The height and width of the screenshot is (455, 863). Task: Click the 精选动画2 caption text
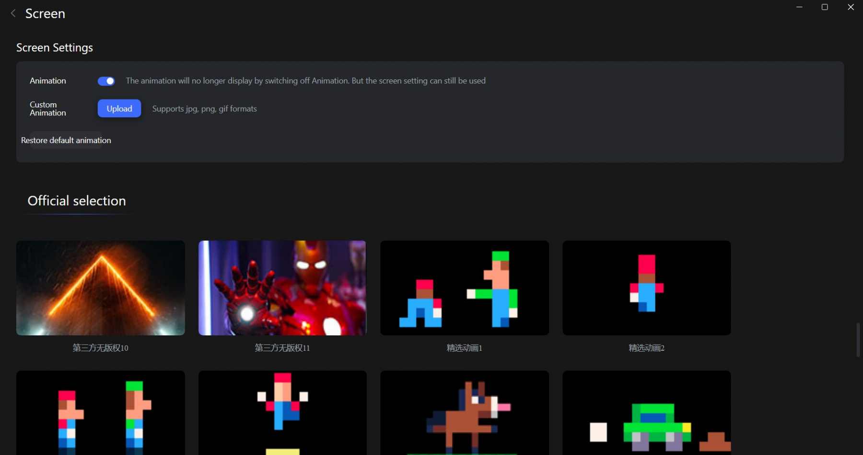coord(647,348)
